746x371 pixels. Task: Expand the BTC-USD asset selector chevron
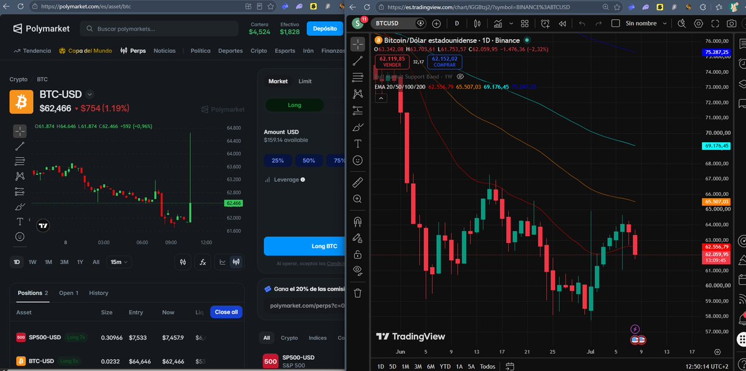point(90,94)
